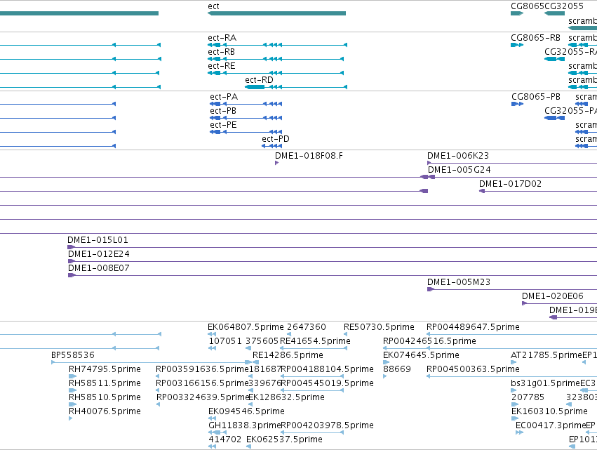The height and width of the screenshot is (450, 597).
Task: Click the RP003166156.5prime EST label
Action: [202, 384]
